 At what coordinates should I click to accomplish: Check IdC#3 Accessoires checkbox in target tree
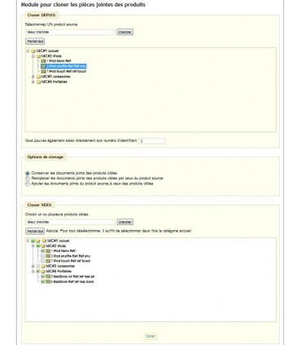pyautogui.click(x=38, y=266)
